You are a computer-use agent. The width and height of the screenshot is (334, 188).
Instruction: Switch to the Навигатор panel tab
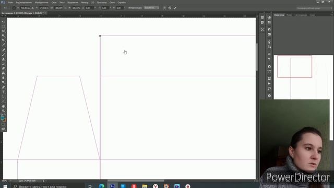click(x=279, y=15)
